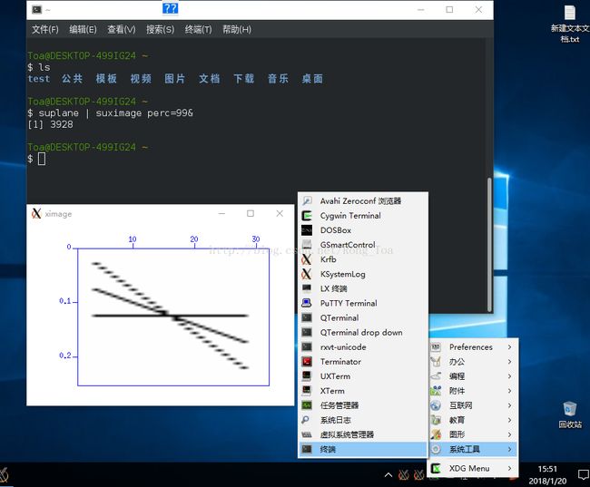Open the 终端(T) menu

[x=198, y=29]
